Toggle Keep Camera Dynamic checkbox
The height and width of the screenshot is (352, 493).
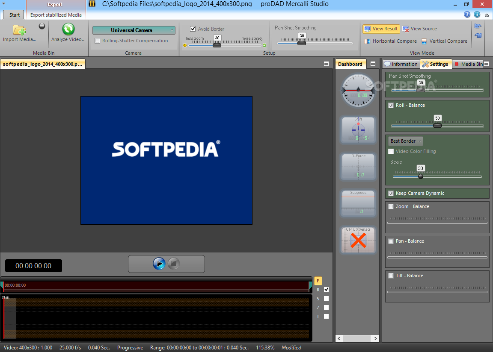click(391, 193)
